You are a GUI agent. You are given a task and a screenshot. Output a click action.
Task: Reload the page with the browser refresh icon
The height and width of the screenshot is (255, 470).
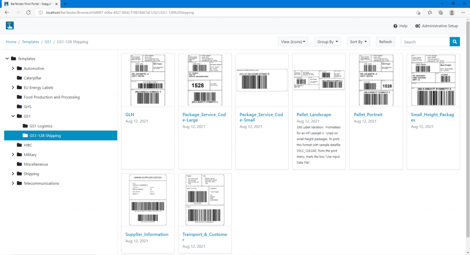(x=28, y=12)
